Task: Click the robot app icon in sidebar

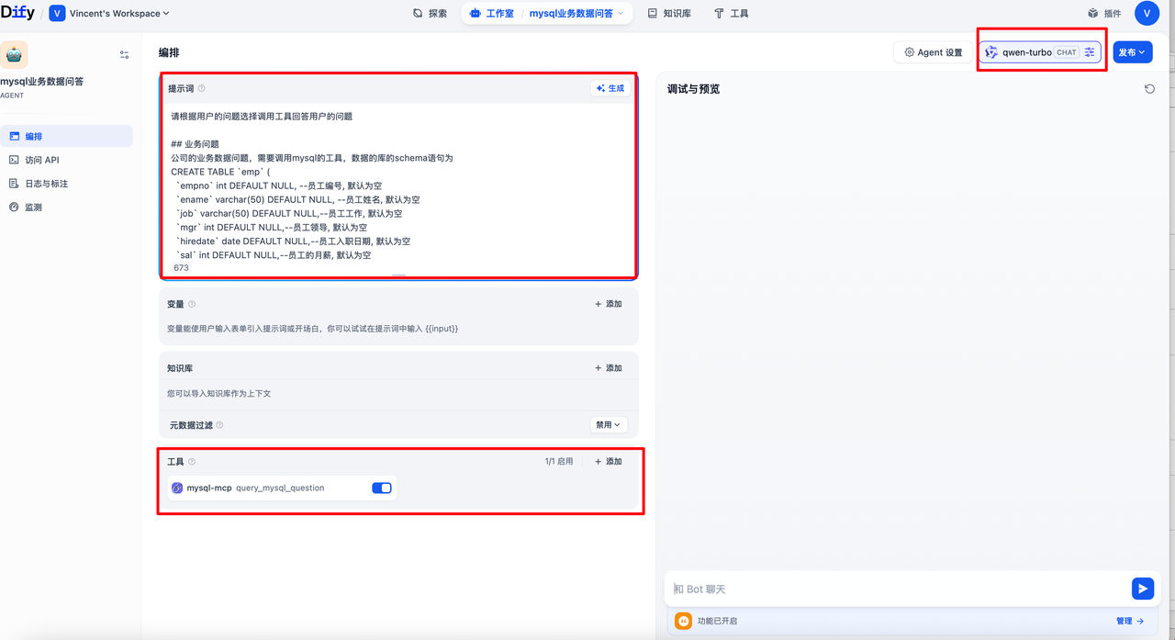Action: (x=14, y=55)
